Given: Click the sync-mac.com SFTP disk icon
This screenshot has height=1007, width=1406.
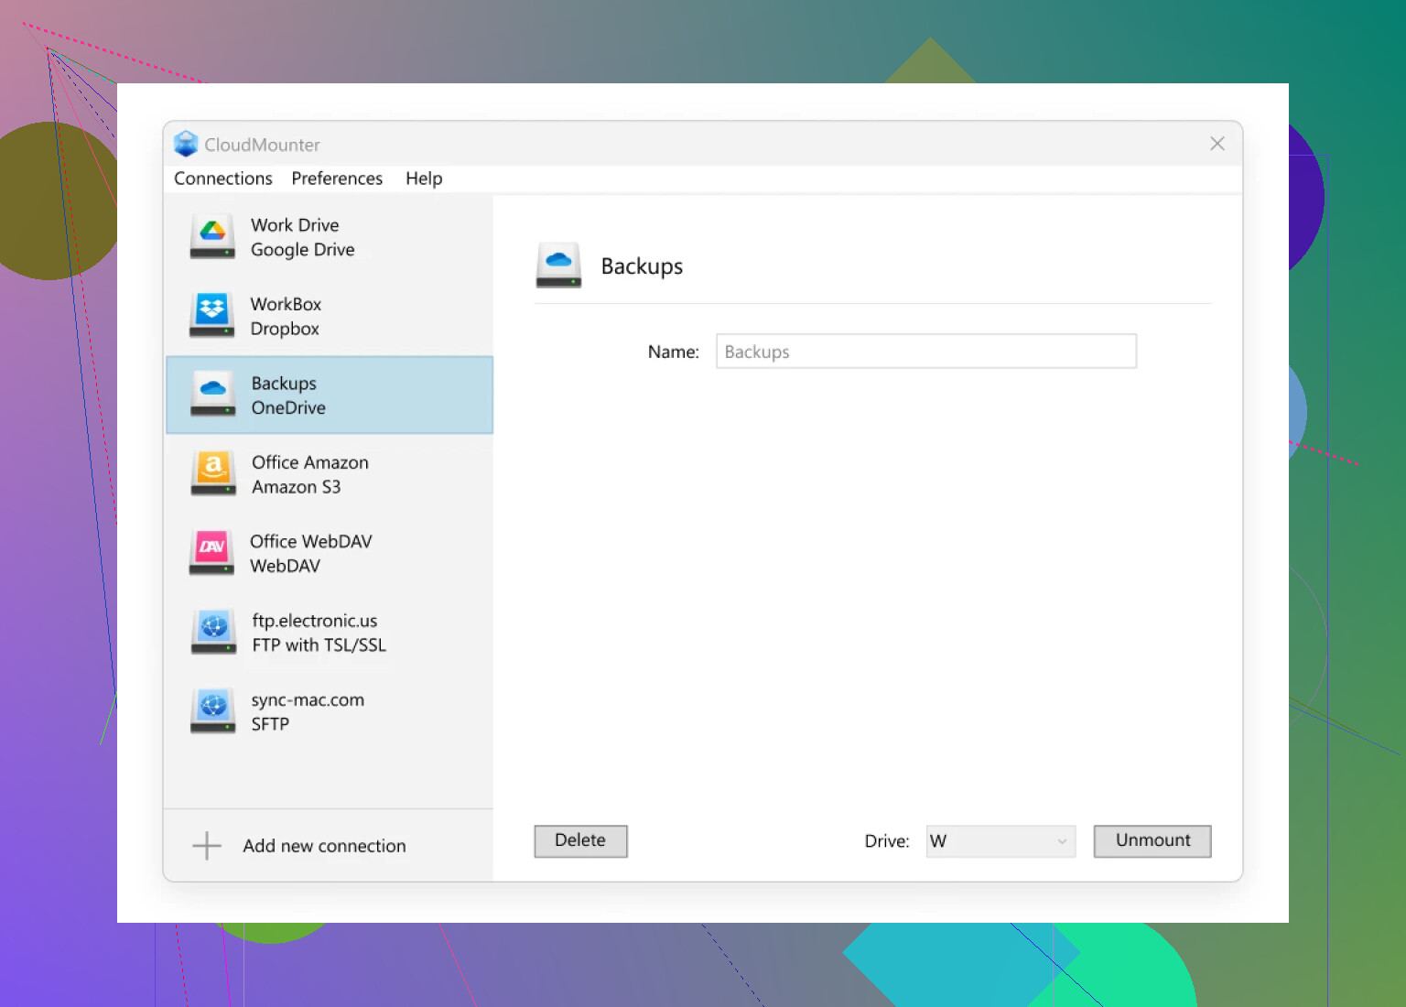Looking at the screenshot, I should pyautogui.click(x=212, y=711).
